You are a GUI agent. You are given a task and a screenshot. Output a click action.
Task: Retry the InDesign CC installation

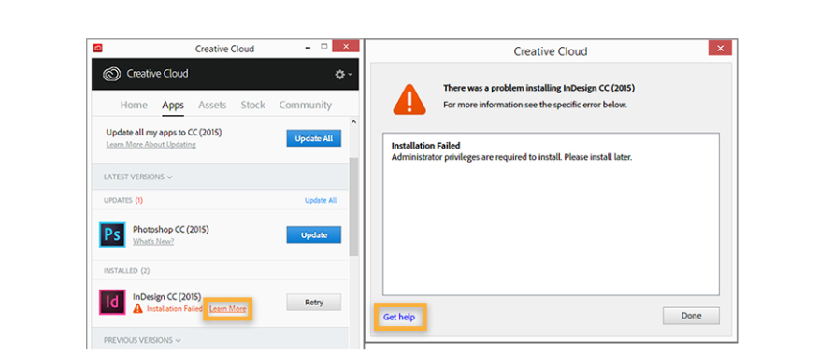[313, 303]
